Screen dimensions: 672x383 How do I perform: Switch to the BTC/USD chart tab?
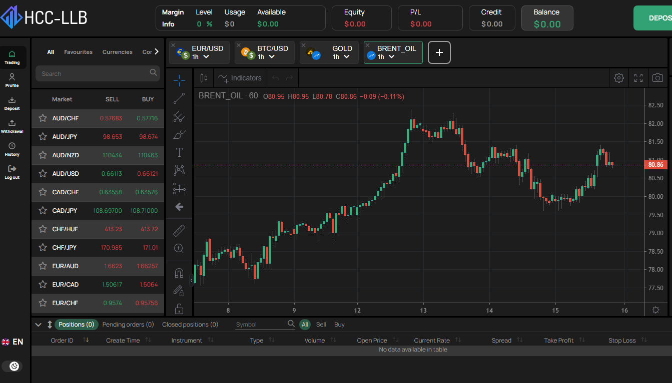click(265, 52)
